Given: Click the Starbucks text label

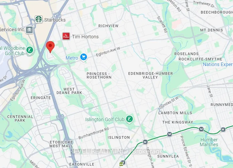Looking at the screenshot, I should coord(55,20).
